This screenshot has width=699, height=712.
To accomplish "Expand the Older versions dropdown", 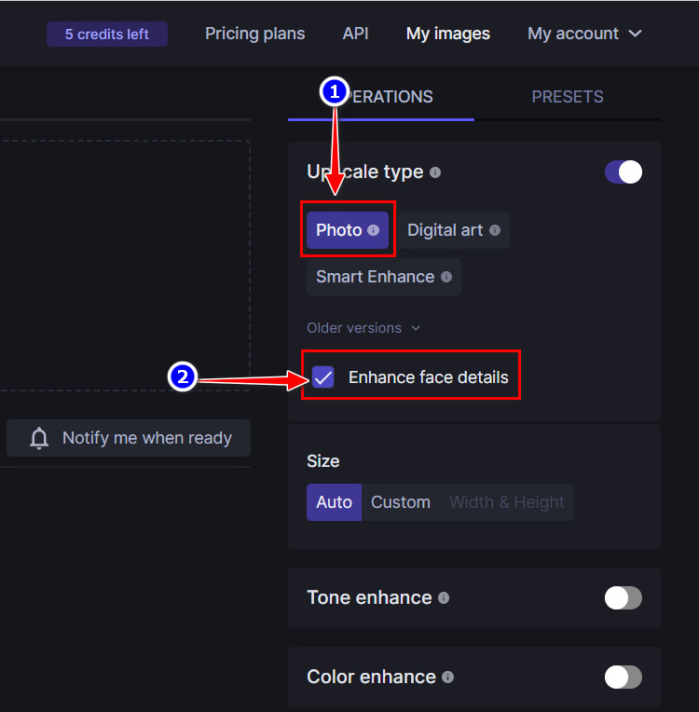I will coord(363,328).
